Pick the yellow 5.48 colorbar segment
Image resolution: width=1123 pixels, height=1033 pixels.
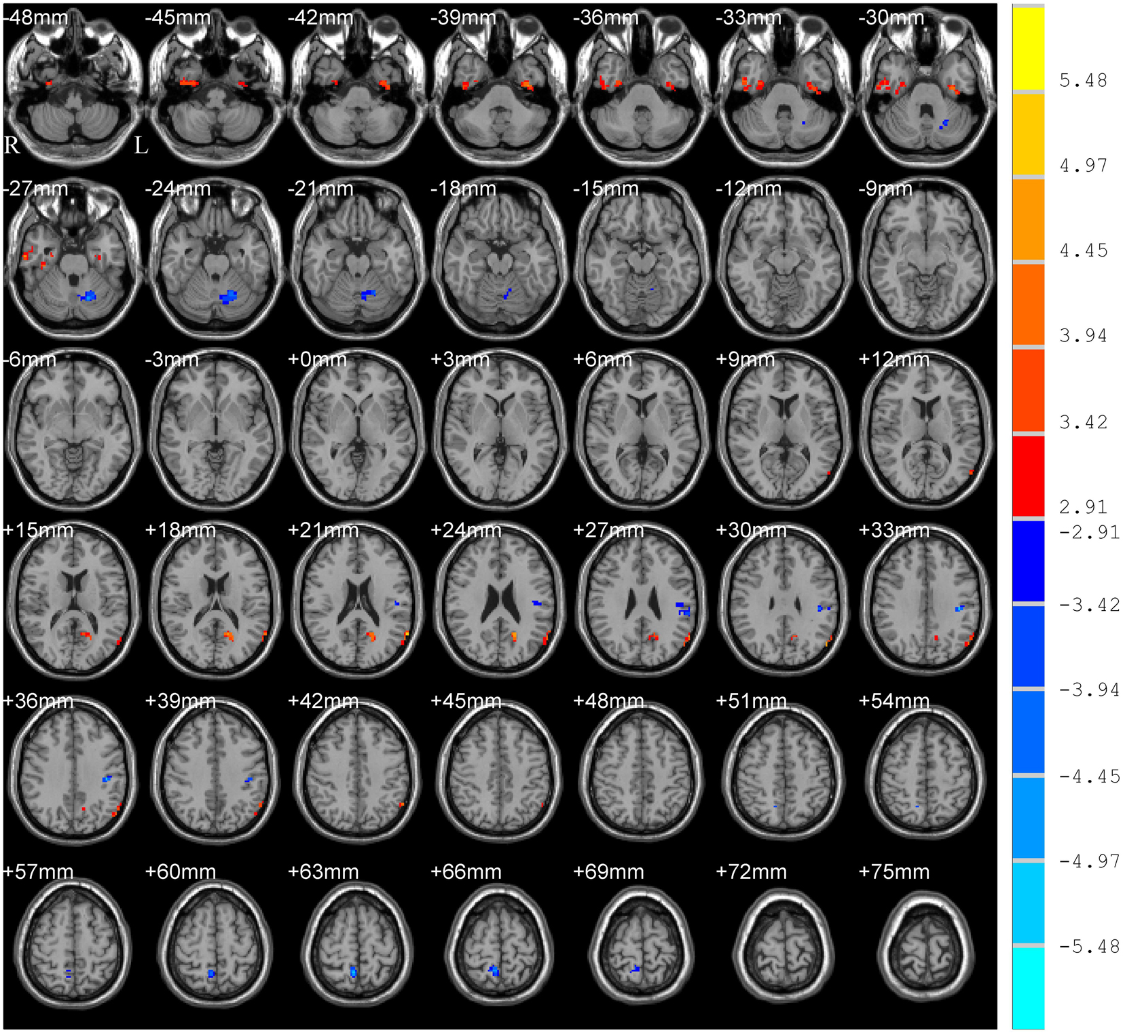pos(1029,48)
